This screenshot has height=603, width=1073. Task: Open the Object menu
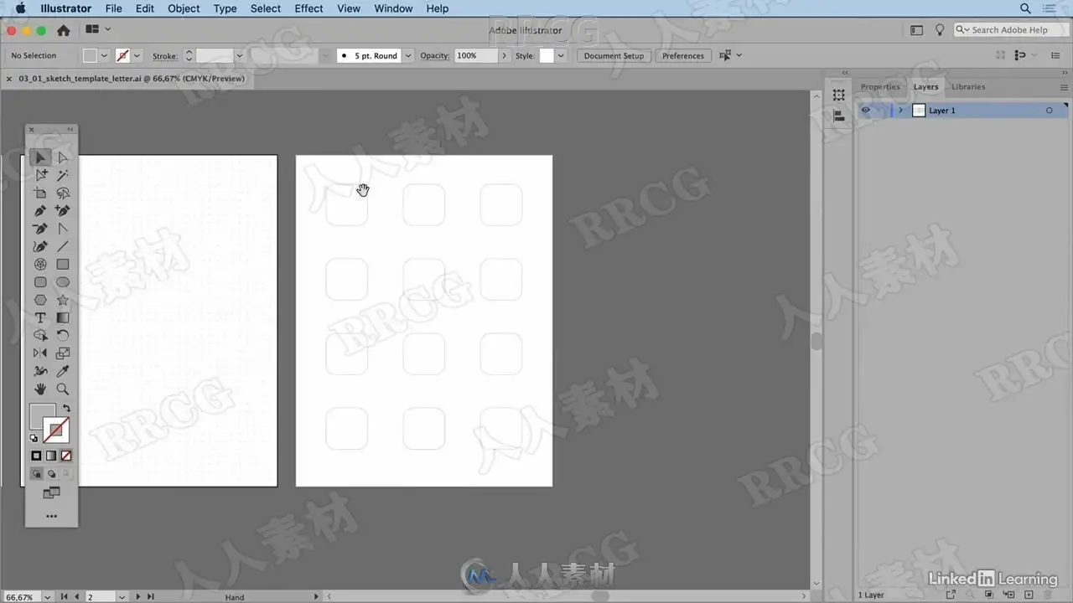pyautogui.click(x=184, y=8)
